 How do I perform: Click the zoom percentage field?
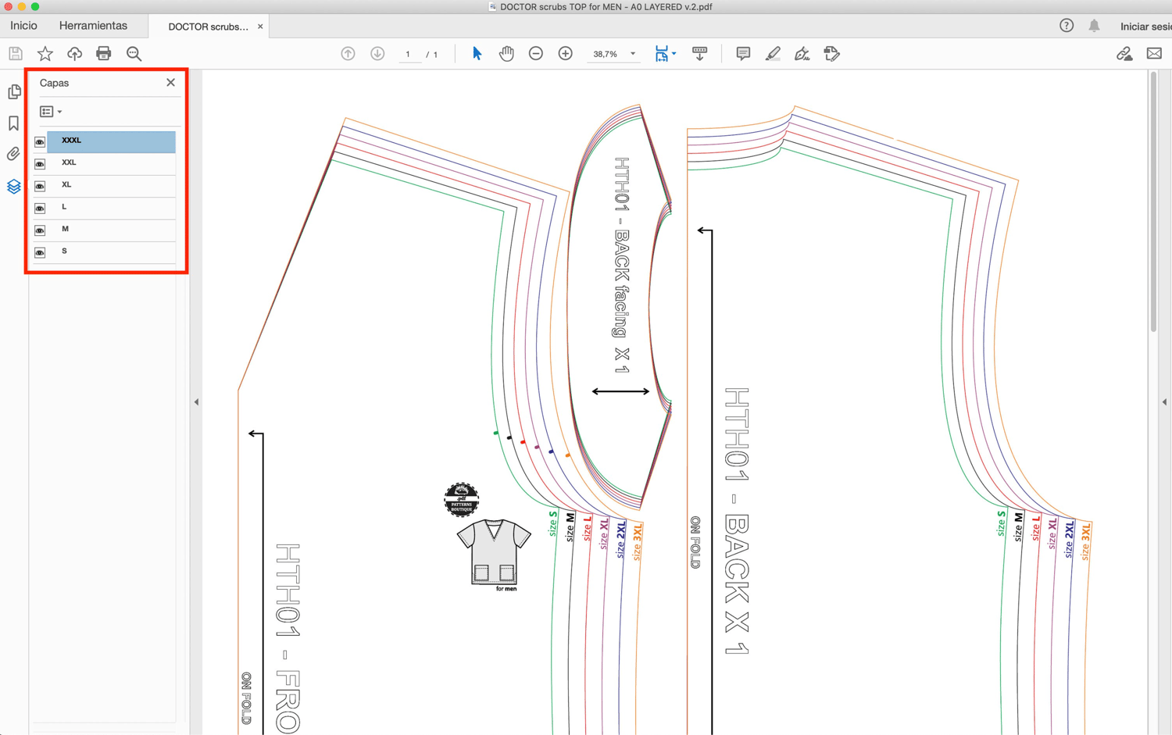pyautogui.click(x=606, y=54)
